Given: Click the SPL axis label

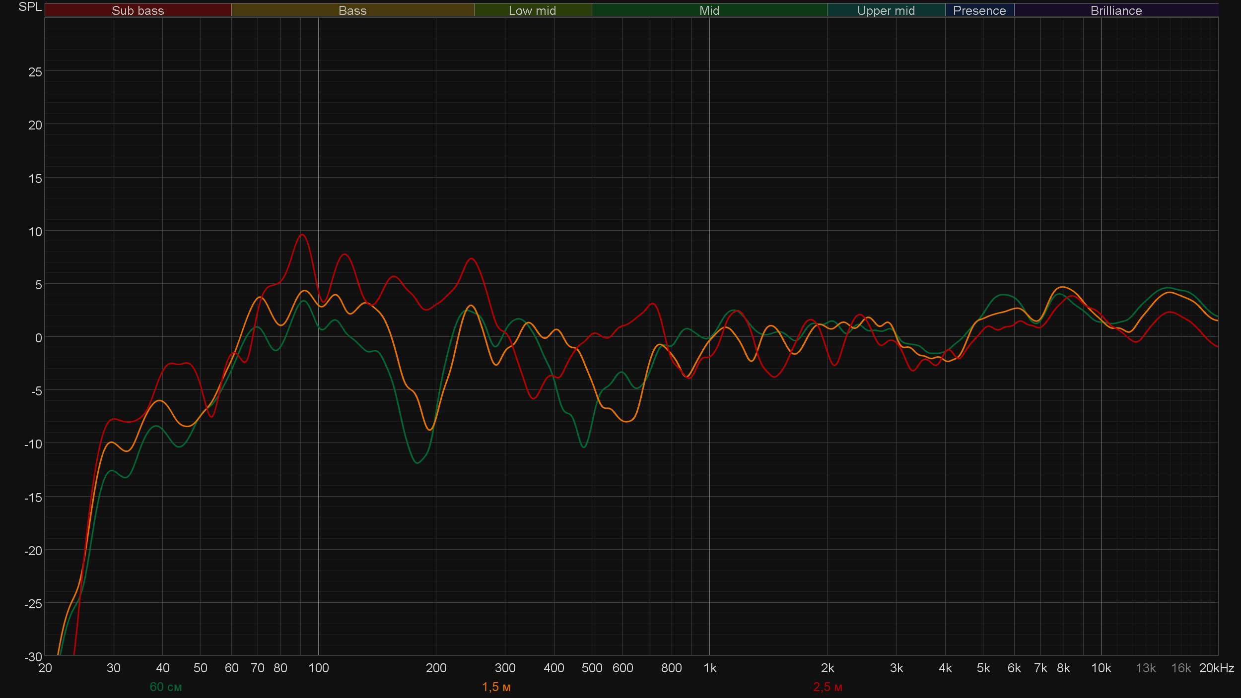Looking at the screenshot, I should [30, 7].
